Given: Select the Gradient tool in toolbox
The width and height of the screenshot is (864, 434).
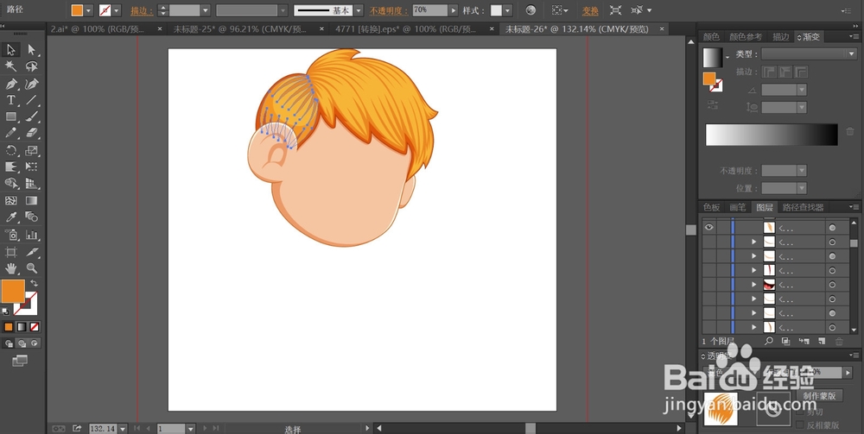Looking at the screenshot, I should (x=31, y=200).
